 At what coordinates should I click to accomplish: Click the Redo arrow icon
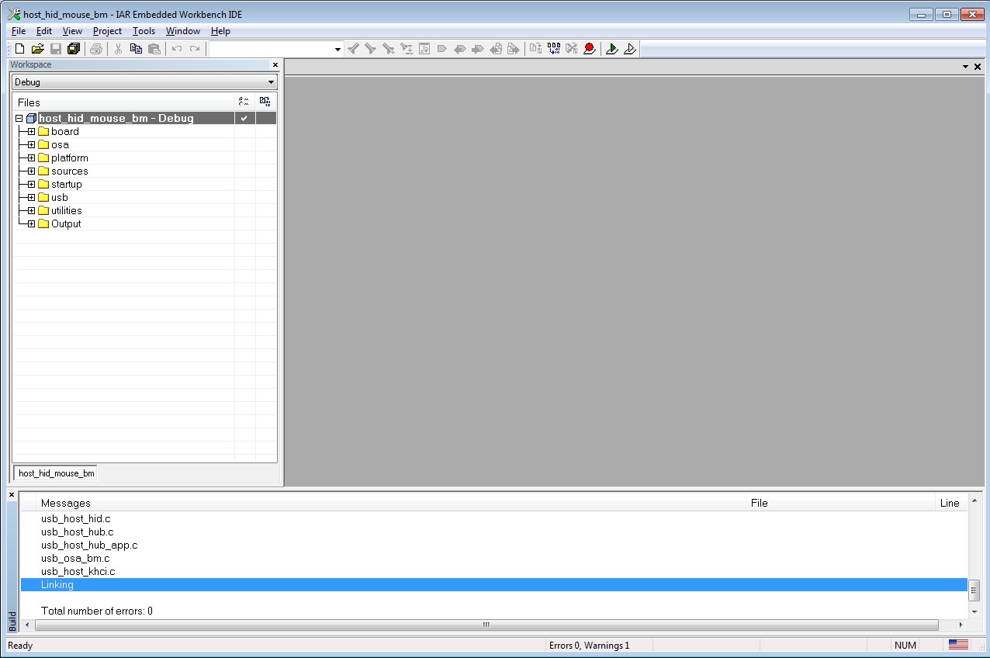click(x=195, y=49)
